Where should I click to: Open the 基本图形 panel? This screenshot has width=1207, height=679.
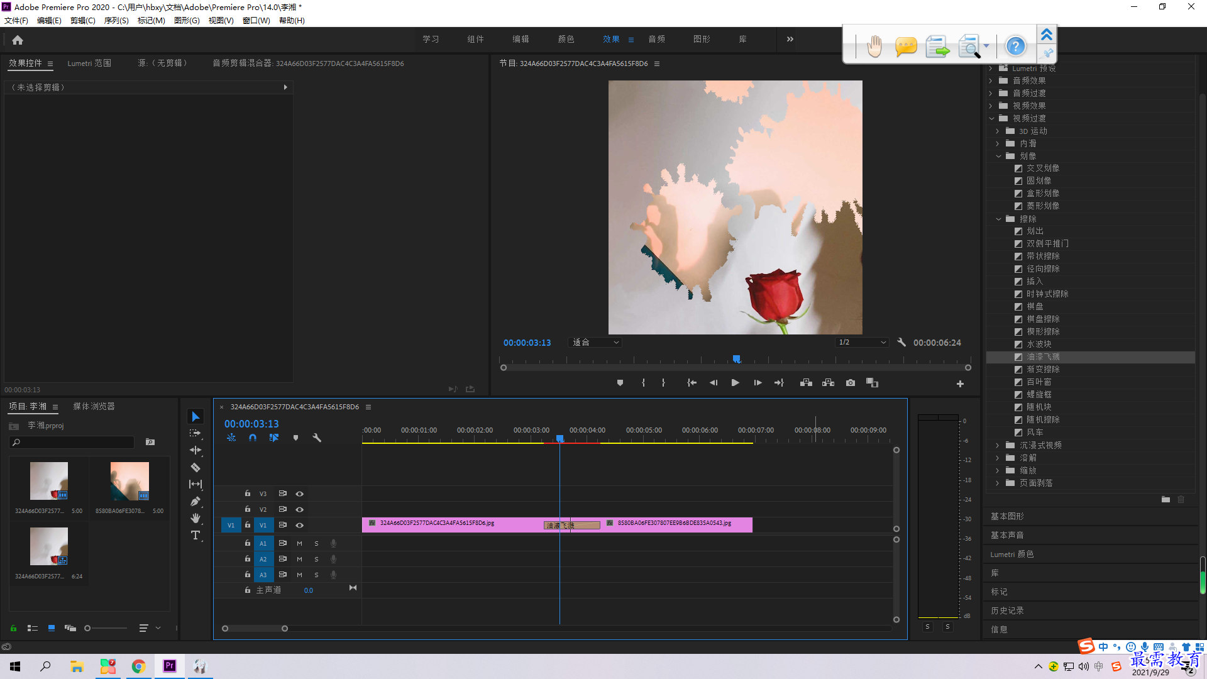(x=1008, y=516)
